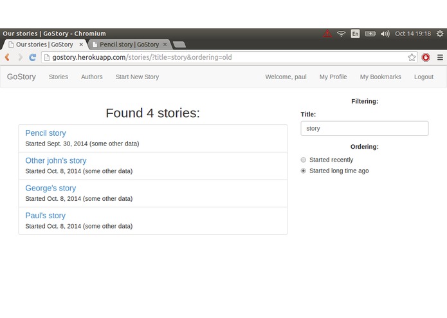Viewport: 447px width, 318px height.
Task: Click the Filtering: label
Action: coord(365,101)
